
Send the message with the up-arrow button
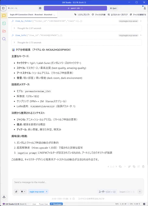click(x=140, y=192)
